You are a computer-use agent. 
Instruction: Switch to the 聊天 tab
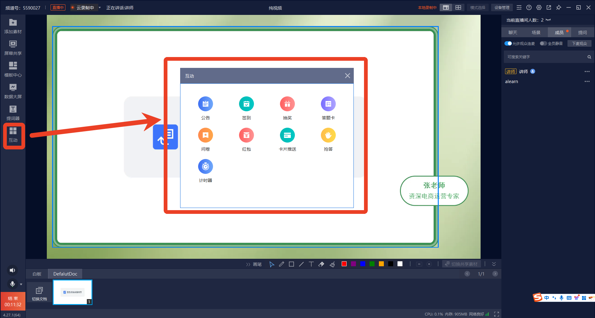(x=513, y=33)
